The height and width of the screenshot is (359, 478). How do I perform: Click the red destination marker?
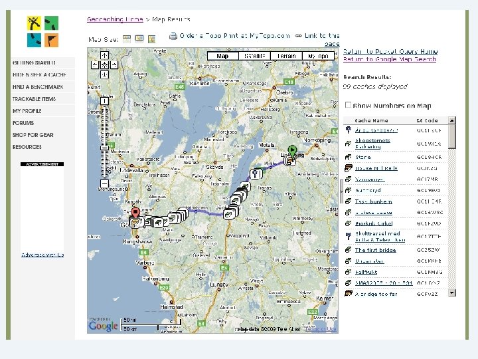[135, 213]
